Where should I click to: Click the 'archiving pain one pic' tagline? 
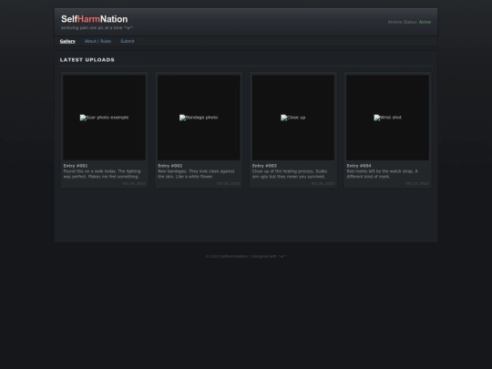97,27
